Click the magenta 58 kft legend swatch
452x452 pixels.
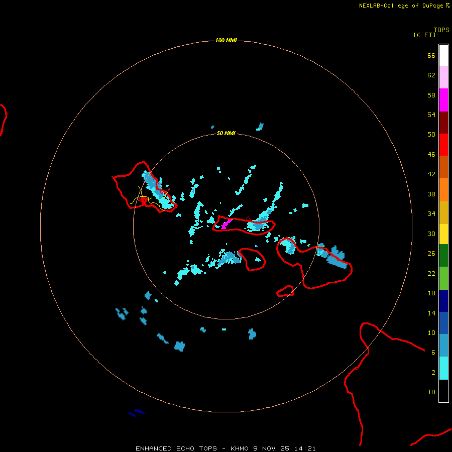coord(443,100)
